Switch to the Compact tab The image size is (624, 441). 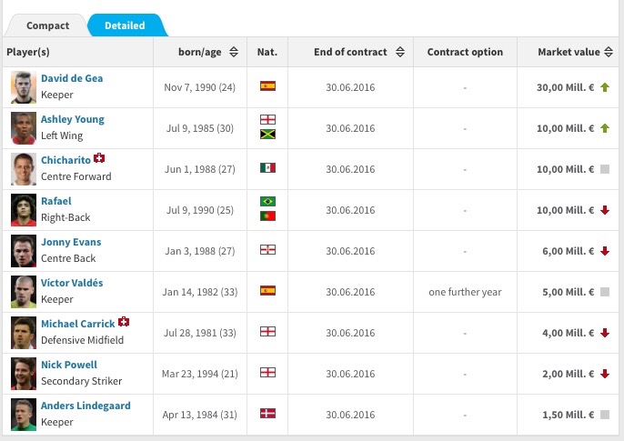47,25
